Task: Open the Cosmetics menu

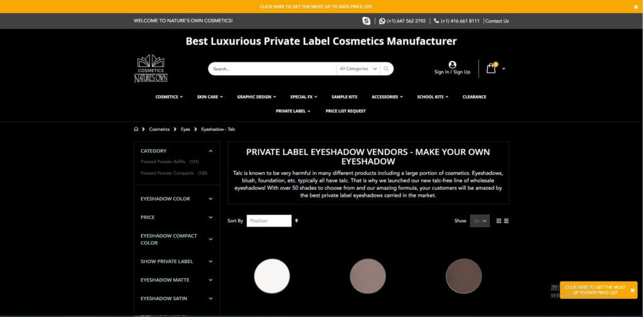Action: tap(169, 97)
